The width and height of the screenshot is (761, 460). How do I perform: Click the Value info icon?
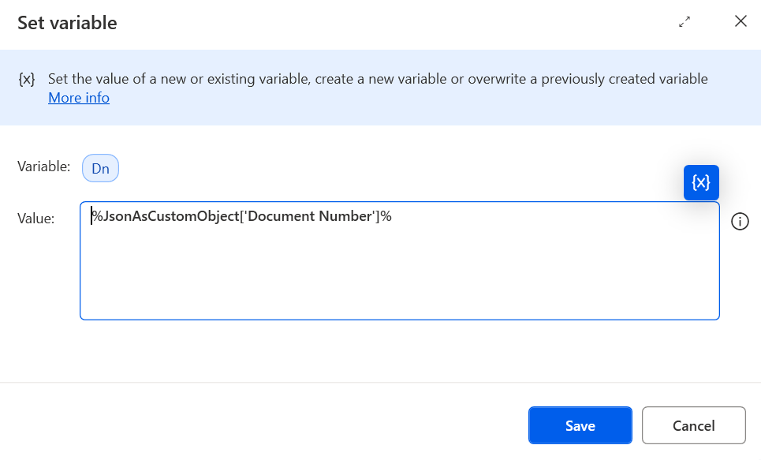pos(740,222)
